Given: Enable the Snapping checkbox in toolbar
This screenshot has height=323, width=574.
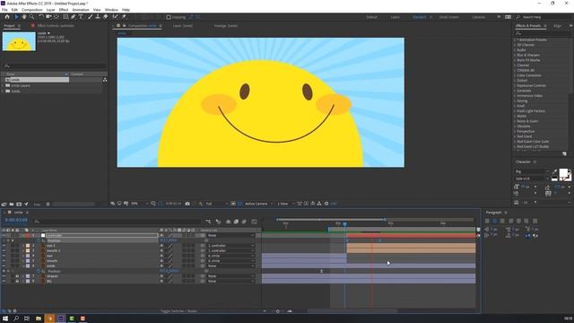Looking at the screenshot, I should point(169,17).
